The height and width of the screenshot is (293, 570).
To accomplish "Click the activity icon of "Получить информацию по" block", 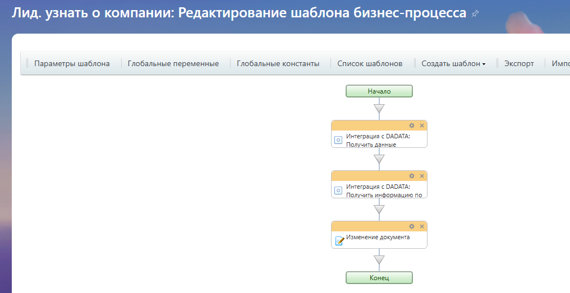I will (x=338, y=190).
